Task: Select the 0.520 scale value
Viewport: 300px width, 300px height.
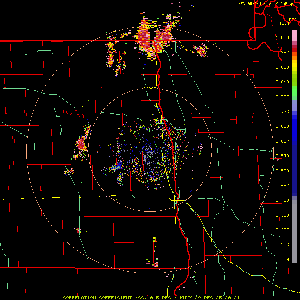Action: [282, 171]
